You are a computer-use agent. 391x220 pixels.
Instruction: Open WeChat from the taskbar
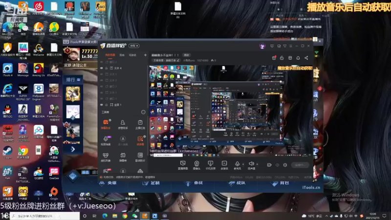coord(135,216)
